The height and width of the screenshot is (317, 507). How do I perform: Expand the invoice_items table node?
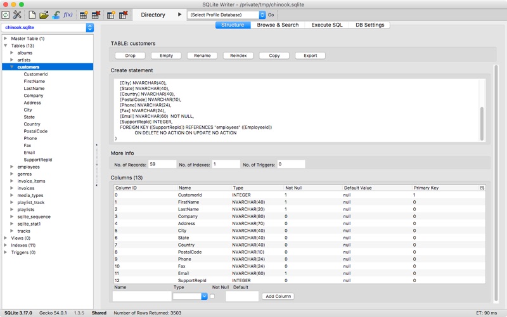coord(11,181)
